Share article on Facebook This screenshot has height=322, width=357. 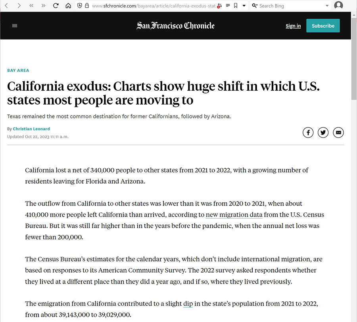point(308,132)
